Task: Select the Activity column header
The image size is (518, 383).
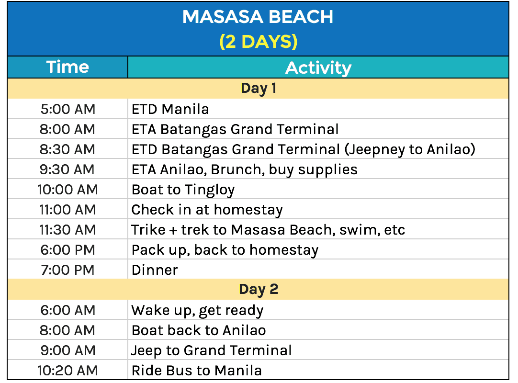Action: point(318,68)
